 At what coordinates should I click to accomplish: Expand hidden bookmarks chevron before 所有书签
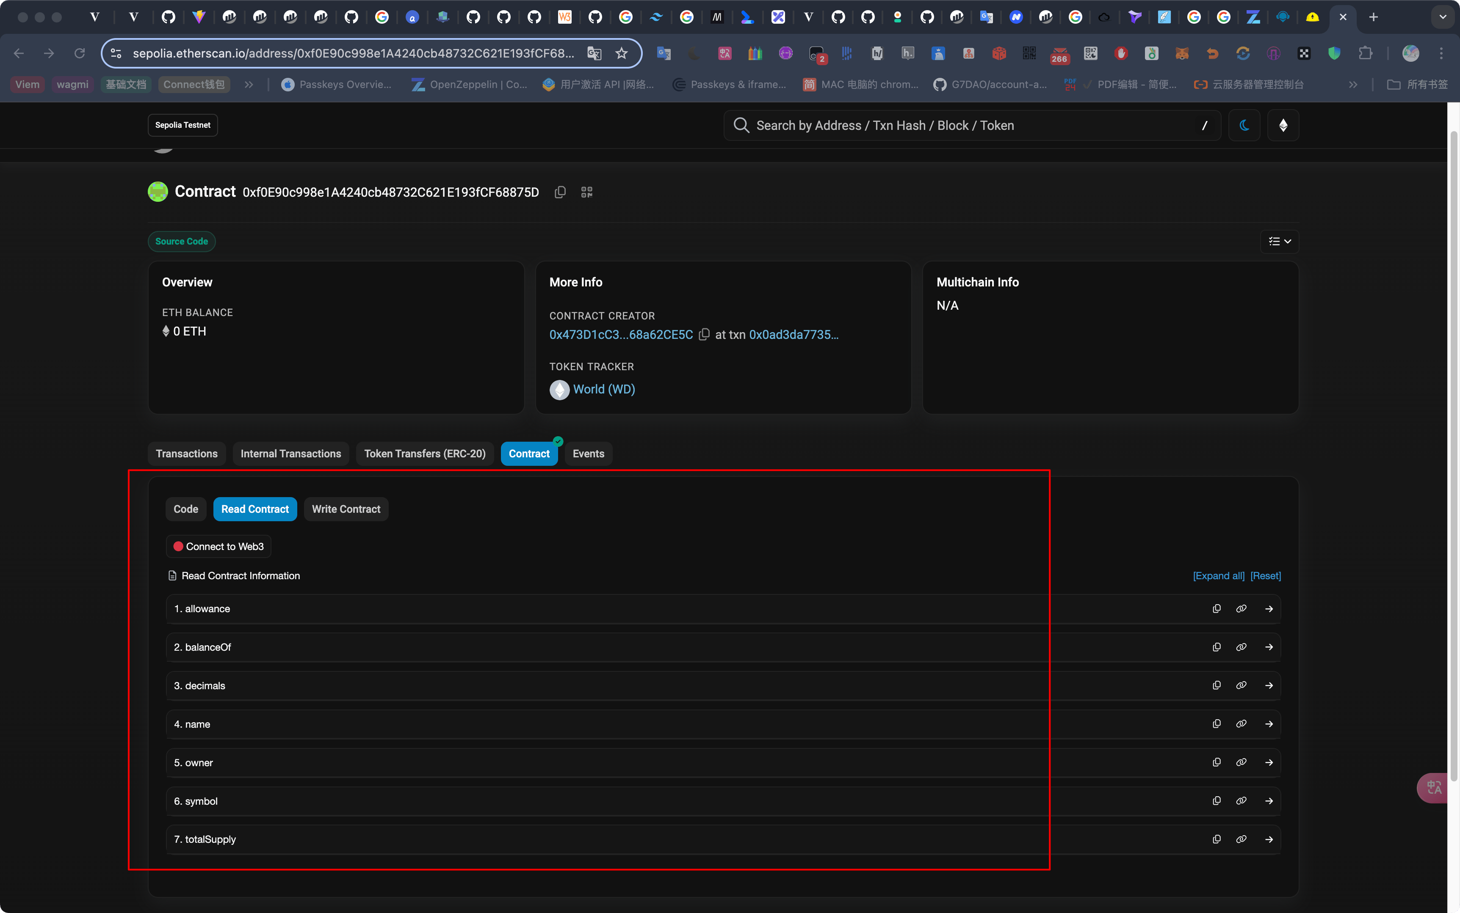point(1353,85)
